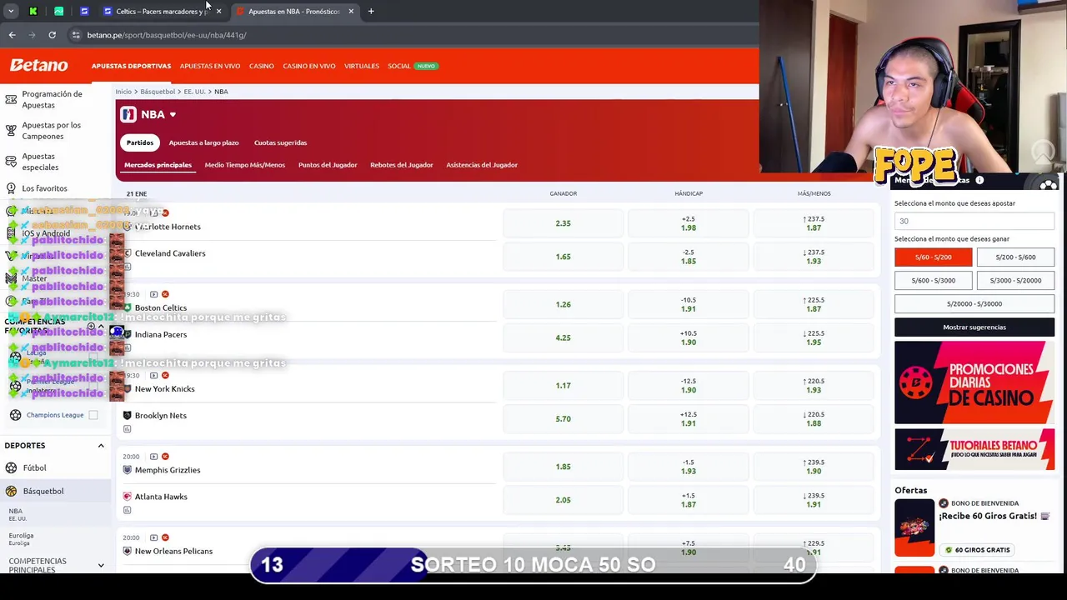Open stats icon under Atlanta Hawks
Viewport: 1067px width, 600px height.
pyautogui.click(x=127, y=510)
